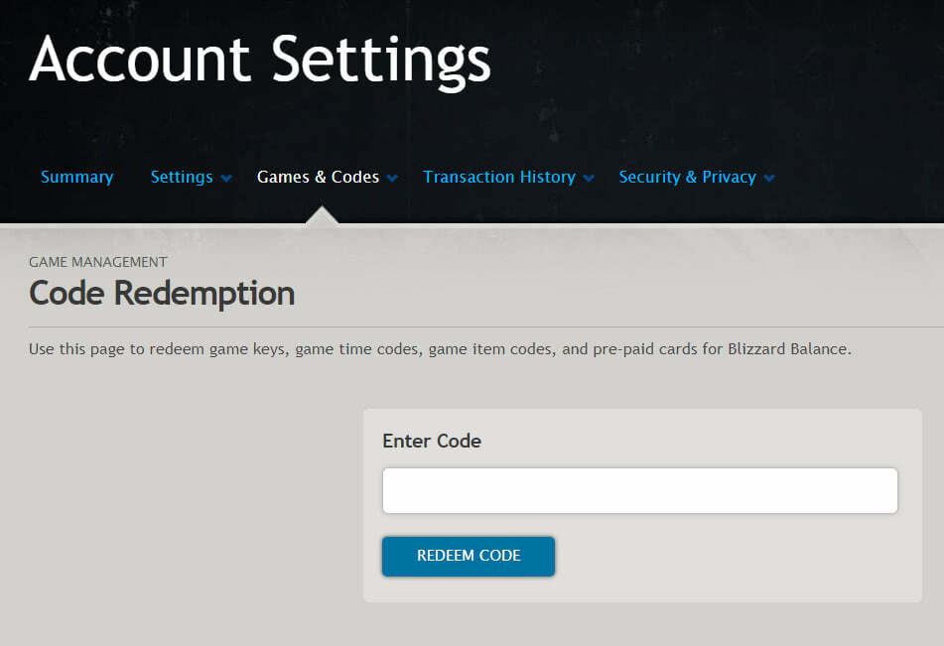Open the Summary tab

(76, 177)
